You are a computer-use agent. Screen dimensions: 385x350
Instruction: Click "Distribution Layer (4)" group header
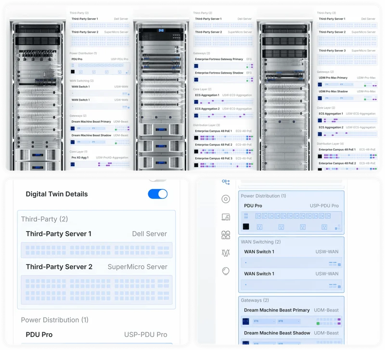point(330,143)
